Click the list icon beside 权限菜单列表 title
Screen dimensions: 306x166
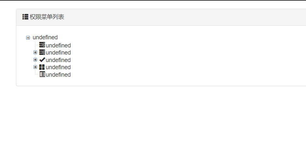pyautogui.click(x=25, y=17)
